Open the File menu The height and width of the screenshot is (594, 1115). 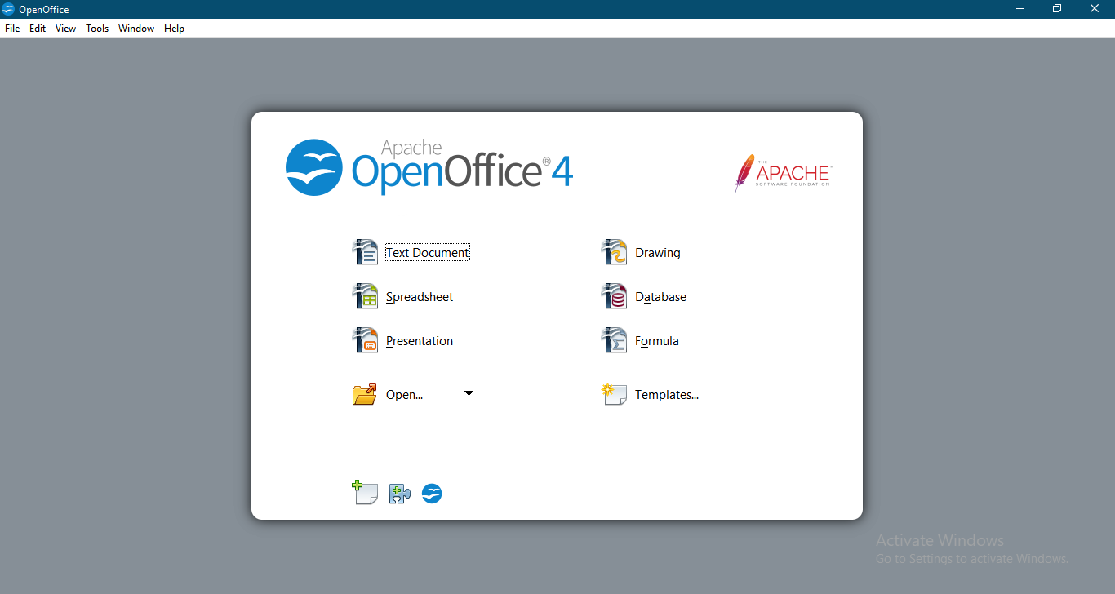point(12,29)
